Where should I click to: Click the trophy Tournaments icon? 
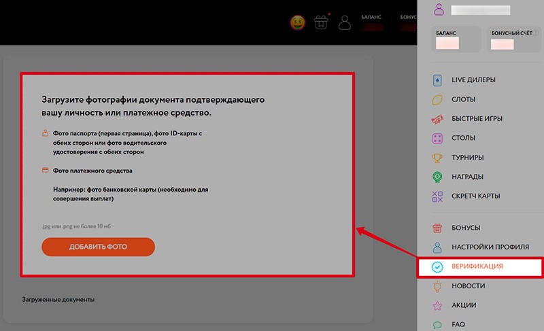[437, 158]
